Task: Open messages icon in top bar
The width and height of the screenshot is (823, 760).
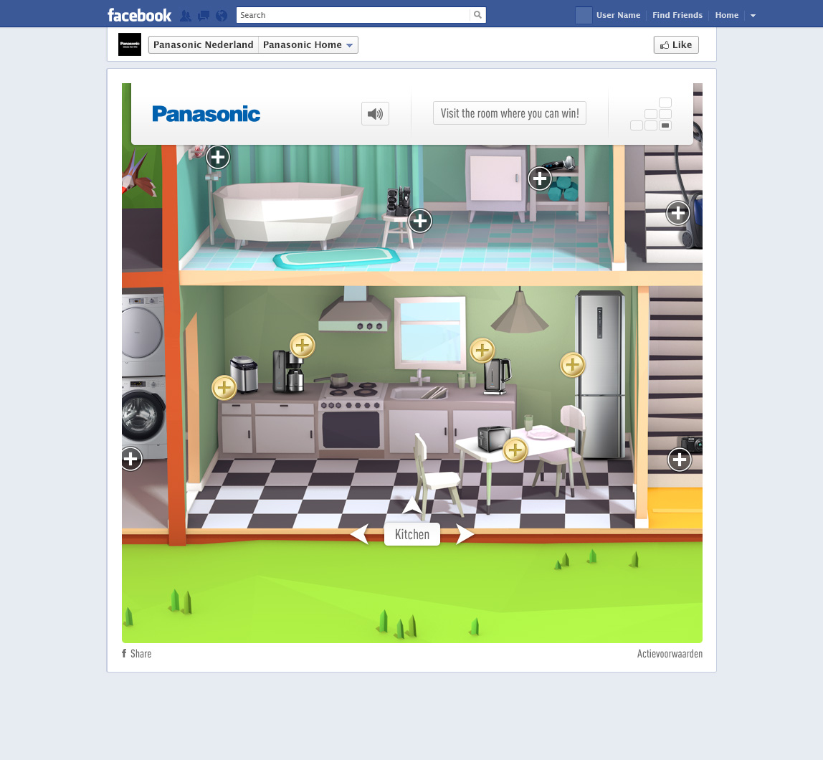Action: pyautogui.click(x=203, y=16)
